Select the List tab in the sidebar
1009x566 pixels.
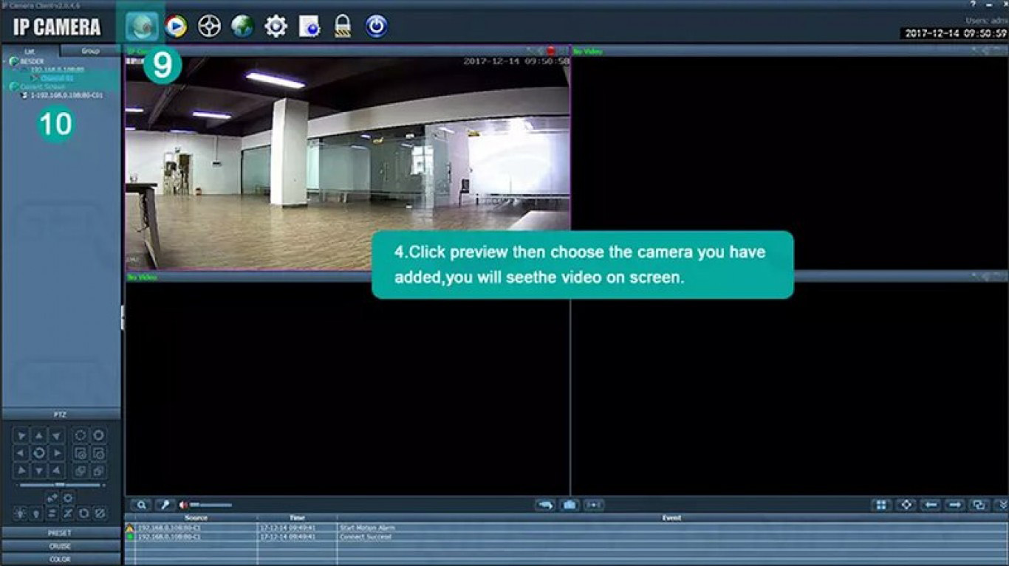(30, 50)
